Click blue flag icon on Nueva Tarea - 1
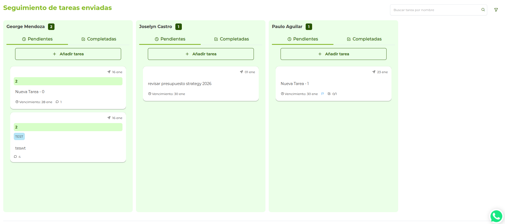This screenshot has height=224, width=505. (323, 94)
